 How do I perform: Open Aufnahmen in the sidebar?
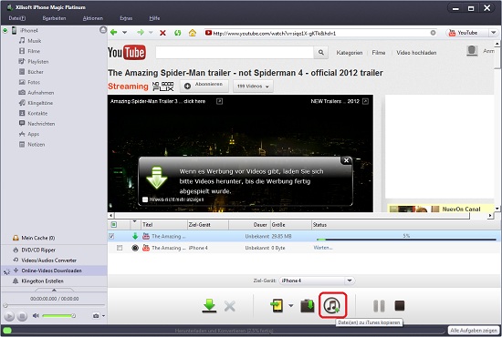[x=41, y=93]
